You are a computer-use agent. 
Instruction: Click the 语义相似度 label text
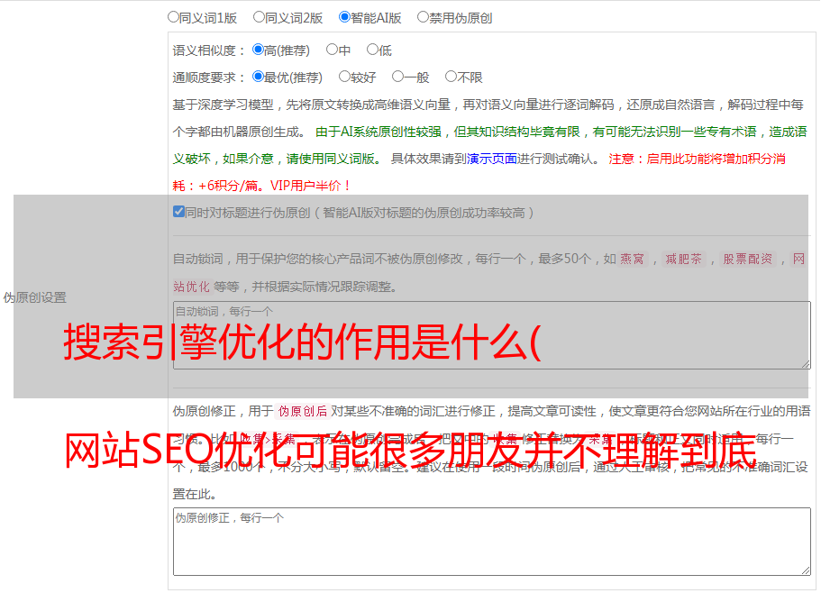207,50
